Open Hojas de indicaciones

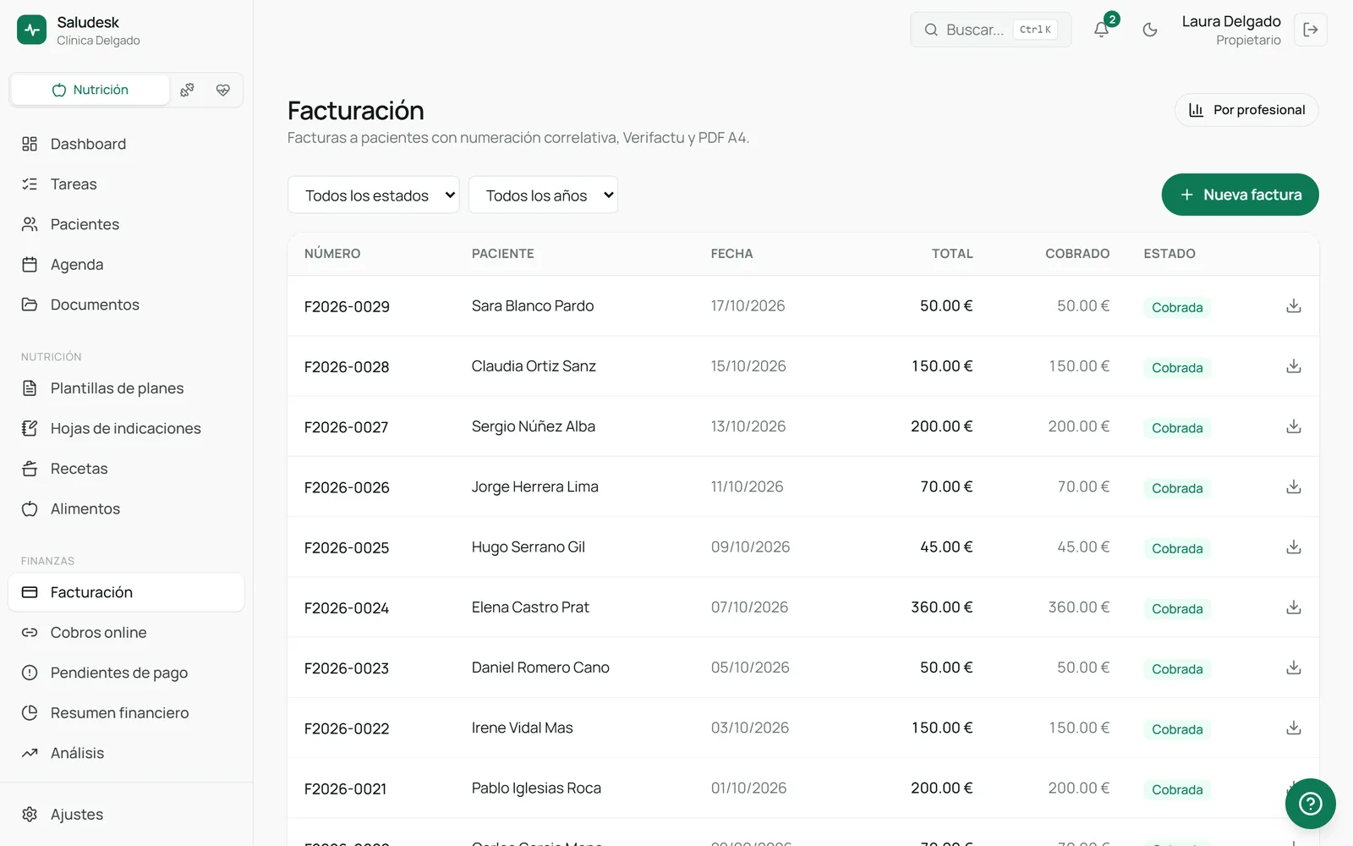click(x=127, y=429)
